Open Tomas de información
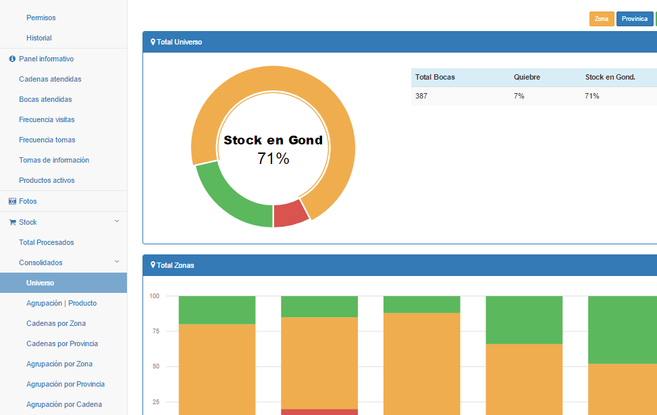 [53, 160]
